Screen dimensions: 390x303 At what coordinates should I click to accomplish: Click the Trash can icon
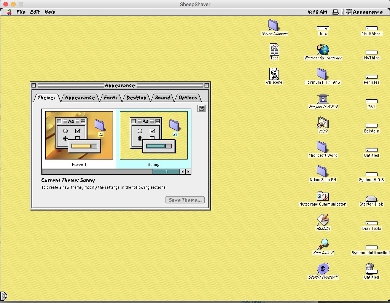[x=370, y=267]
